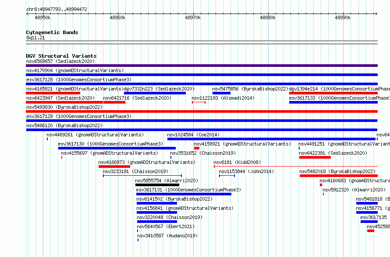Select the thin red nsv1122193 interval glyph

click(x=199, y=102)
